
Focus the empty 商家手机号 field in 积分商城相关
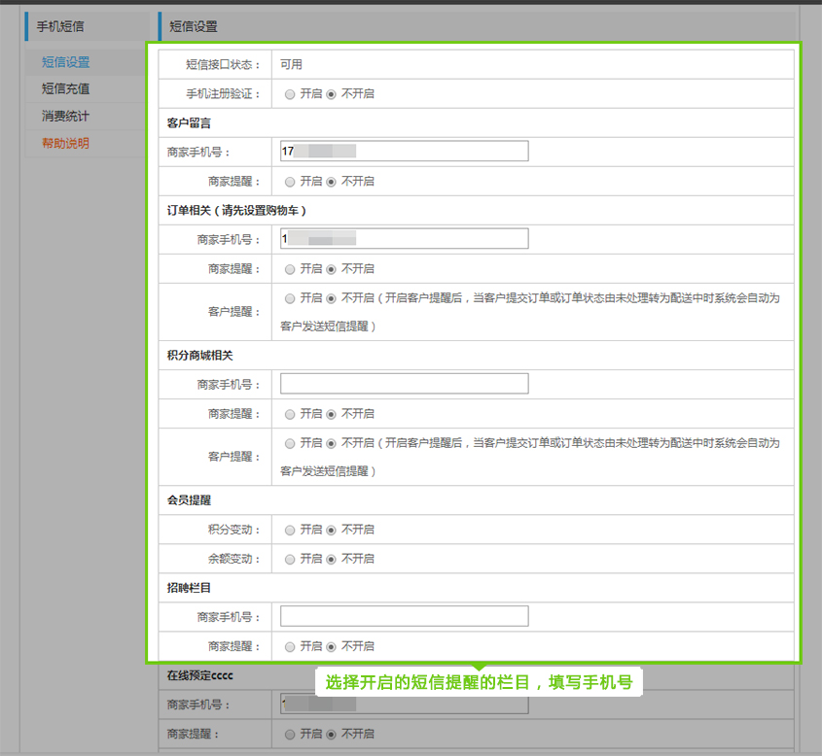coord(404,384)
